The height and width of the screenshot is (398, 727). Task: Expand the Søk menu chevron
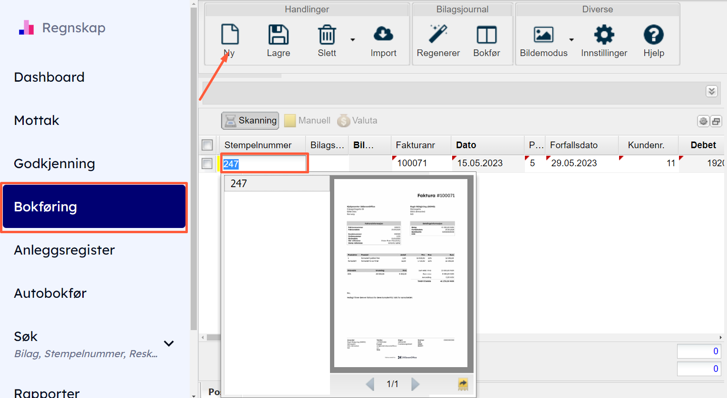coord(169,343)
